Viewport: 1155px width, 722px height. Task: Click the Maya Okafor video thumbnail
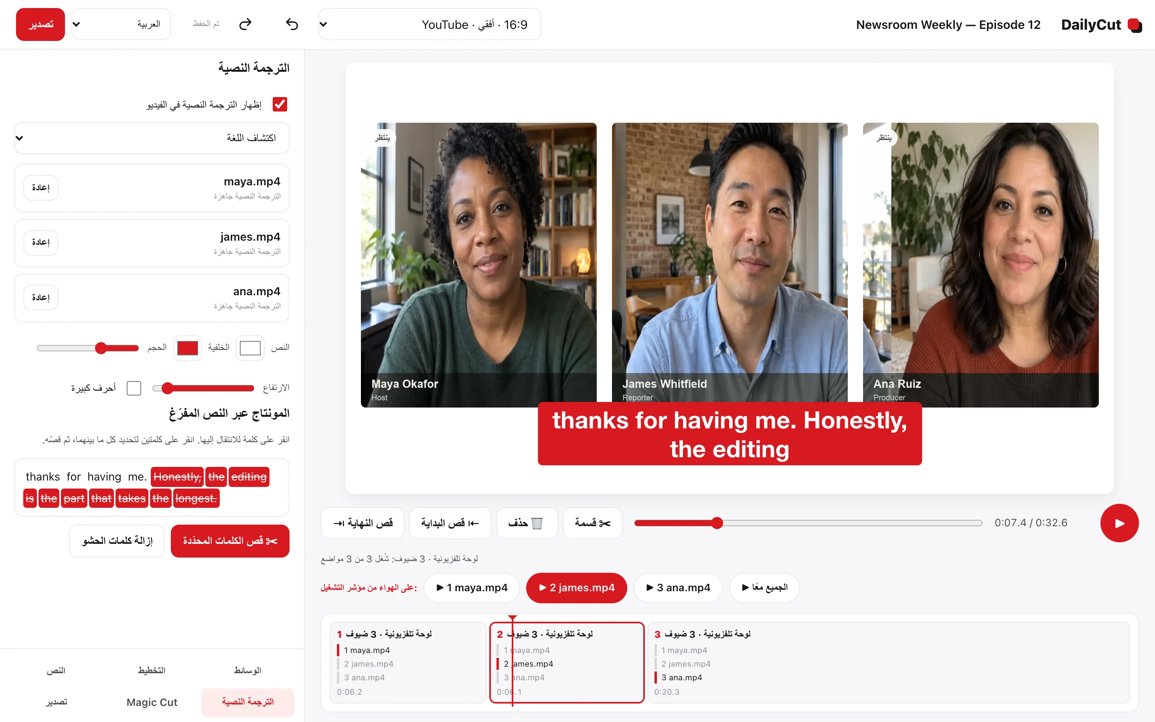pos(479,265)
